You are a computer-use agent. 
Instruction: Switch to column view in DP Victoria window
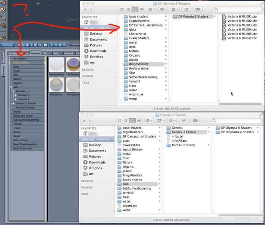click(x=135, y=9)
